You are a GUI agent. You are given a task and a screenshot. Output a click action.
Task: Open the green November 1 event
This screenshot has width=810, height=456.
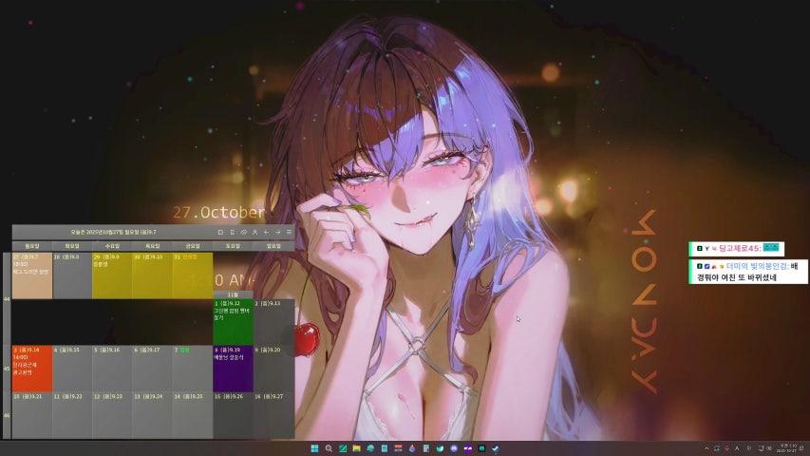(x=233, y=321)
